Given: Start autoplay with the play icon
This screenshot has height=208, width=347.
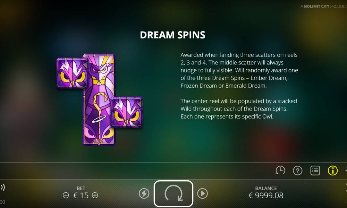Looking at the screenshot, I should [202, 194].
